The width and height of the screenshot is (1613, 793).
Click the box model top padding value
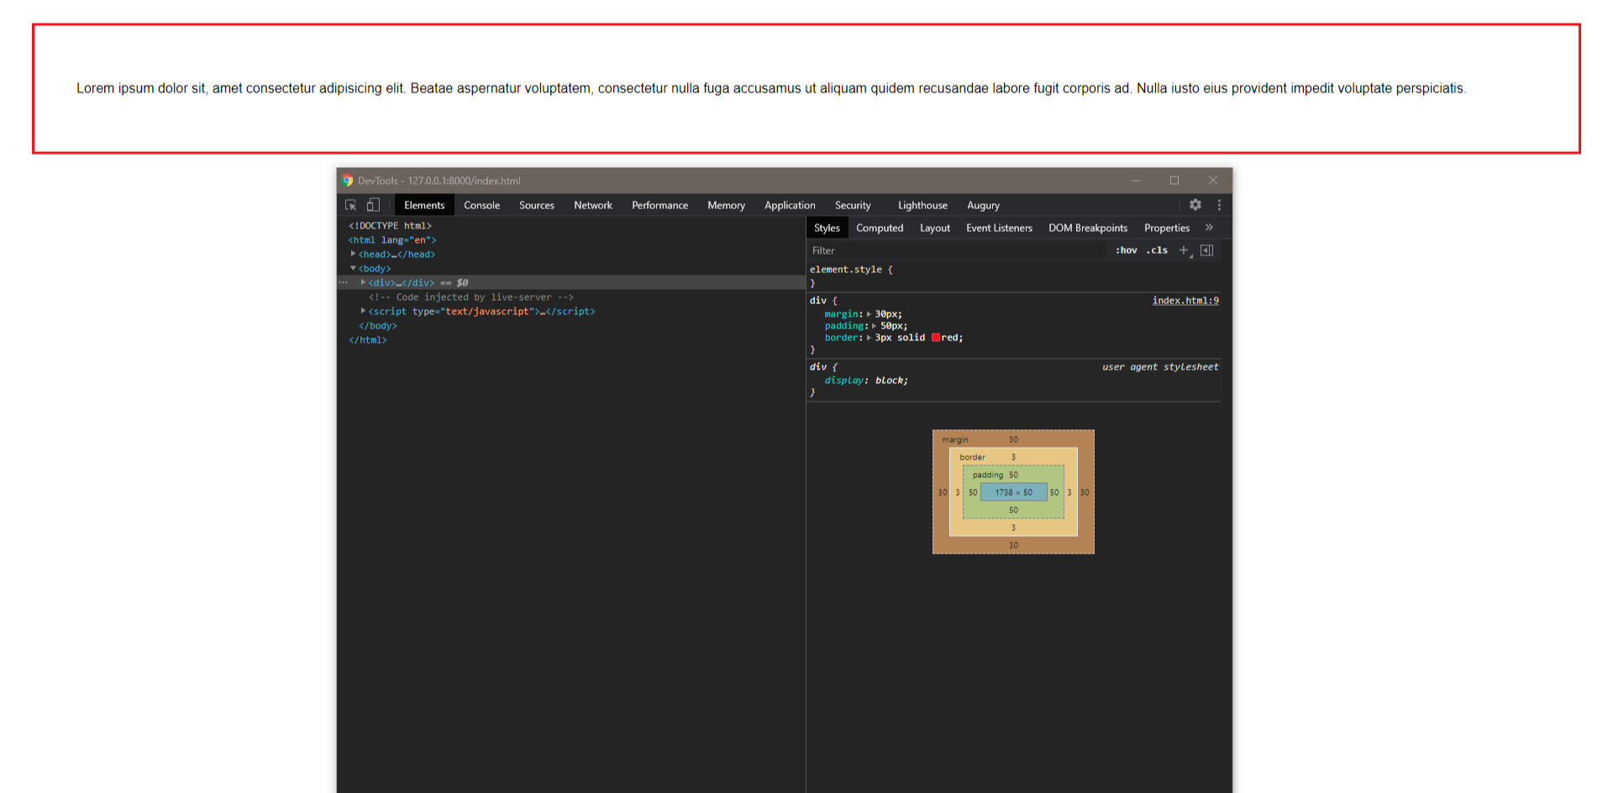pyautogui.click(x=1013, y=475)
